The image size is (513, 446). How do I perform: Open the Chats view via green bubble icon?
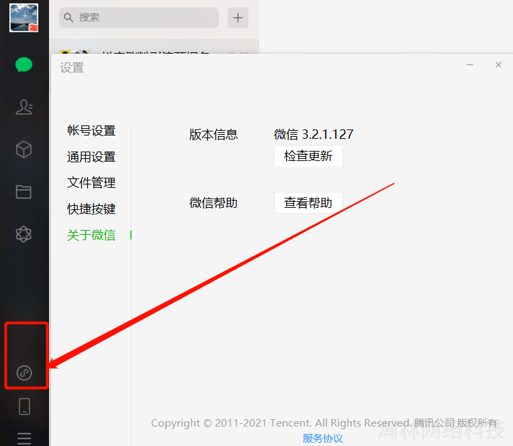[x=24, y=65]
